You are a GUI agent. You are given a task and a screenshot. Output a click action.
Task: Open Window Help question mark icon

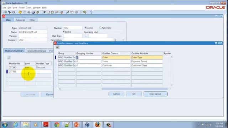(91, 12)
